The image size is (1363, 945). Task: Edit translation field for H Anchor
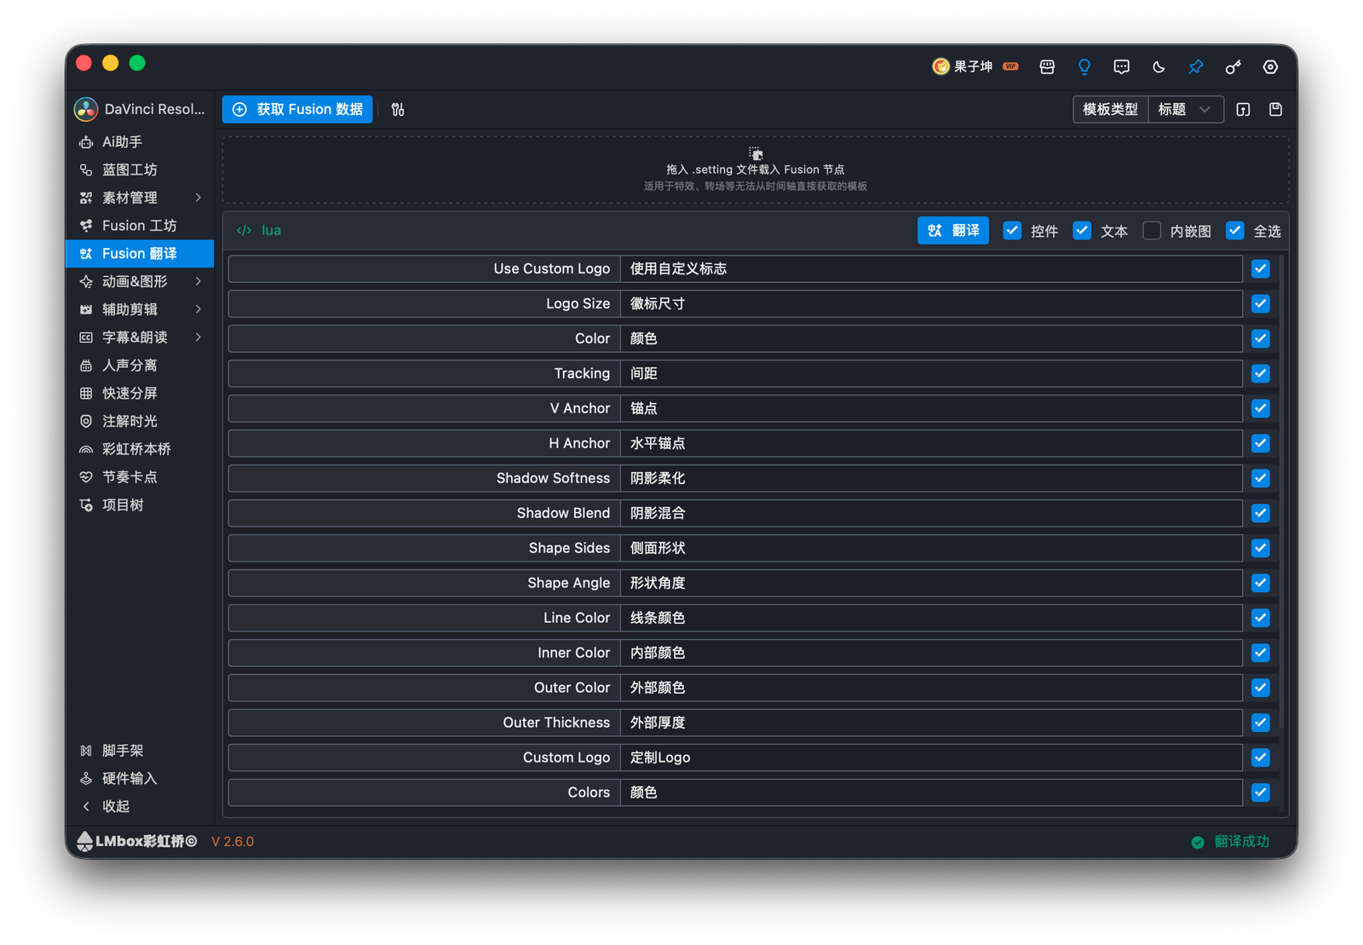click(931, 443)
